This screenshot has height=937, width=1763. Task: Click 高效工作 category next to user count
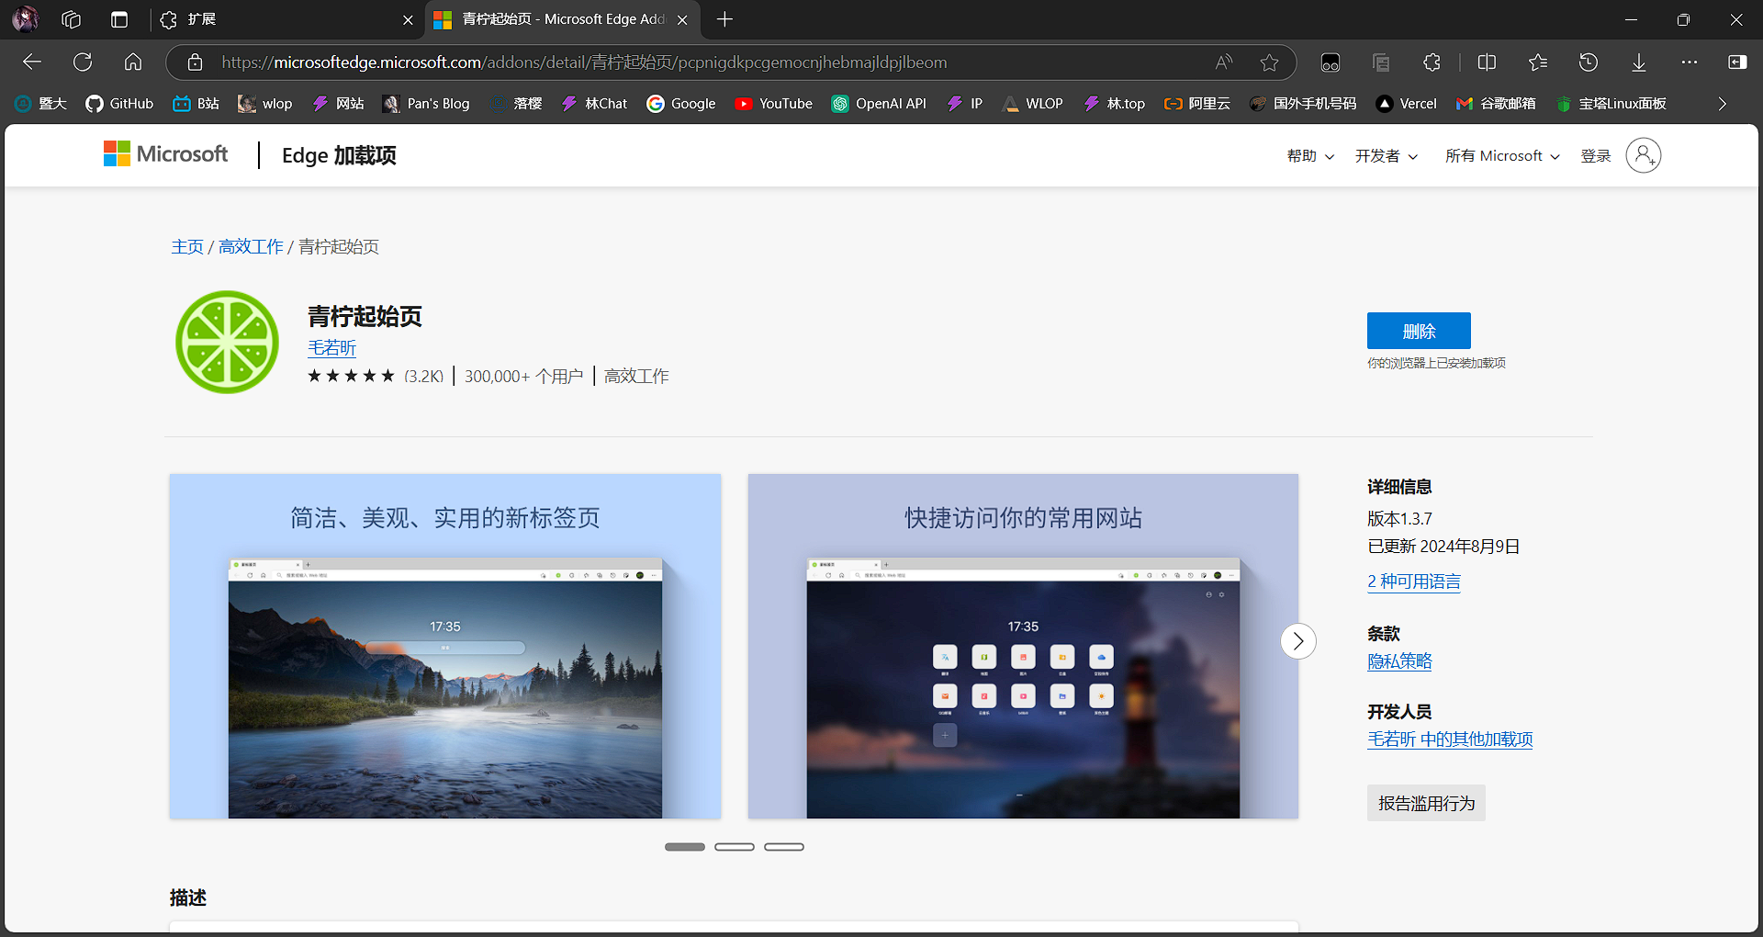[x=636, y=376]
